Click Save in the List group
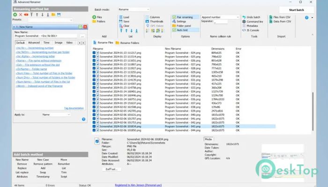This screenshot has width=328, height=187. click(x=124, y=22)
